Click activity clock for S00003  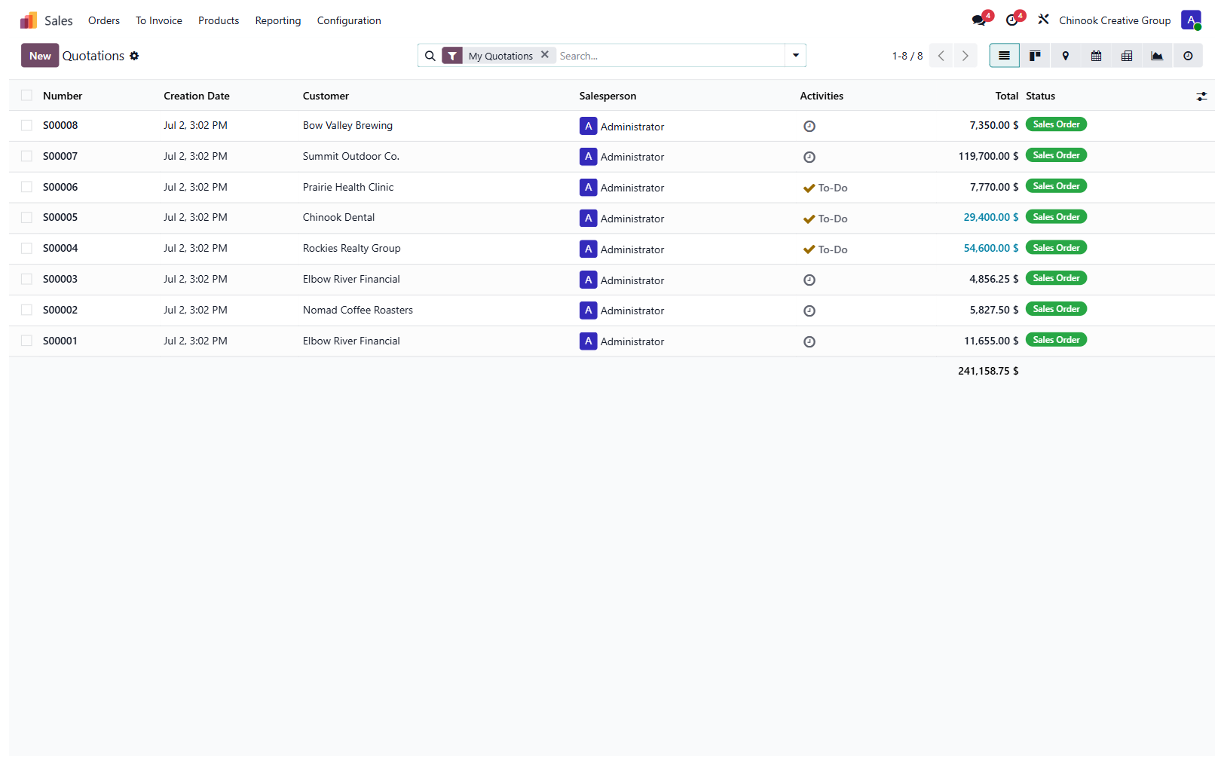pyautogui.click(x=809, y=280)
